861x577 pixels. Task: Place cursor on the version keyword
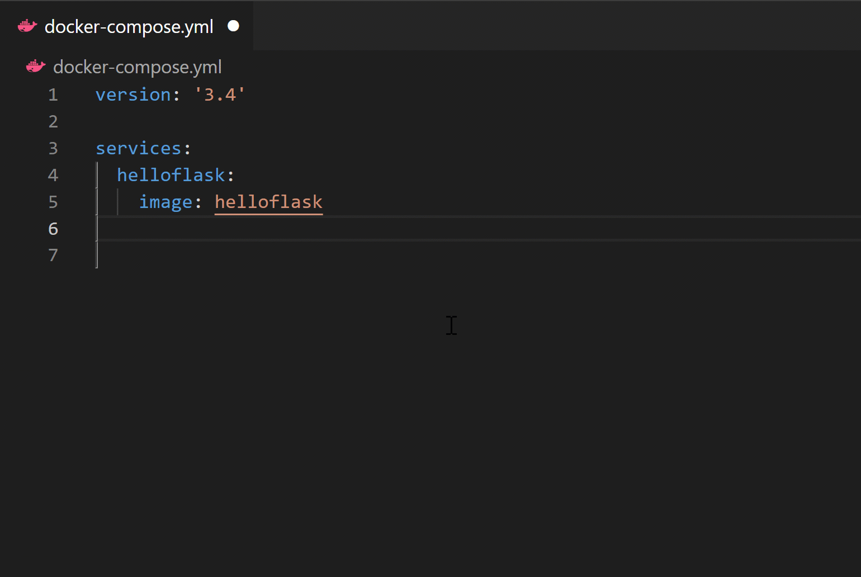133,94
